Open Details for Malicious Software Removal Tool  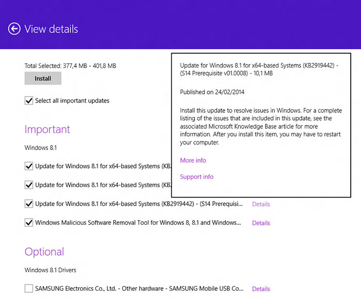[x=261, y=223]
